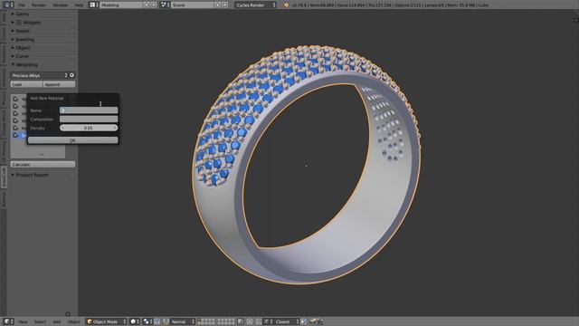The image size is (579, 326).
Task: Delete the Modeling screen layout
Action: point(154,5)
